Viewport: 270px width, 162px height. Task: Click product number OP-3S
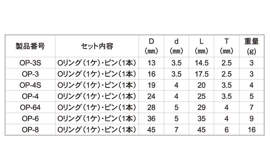pos(30,63)
